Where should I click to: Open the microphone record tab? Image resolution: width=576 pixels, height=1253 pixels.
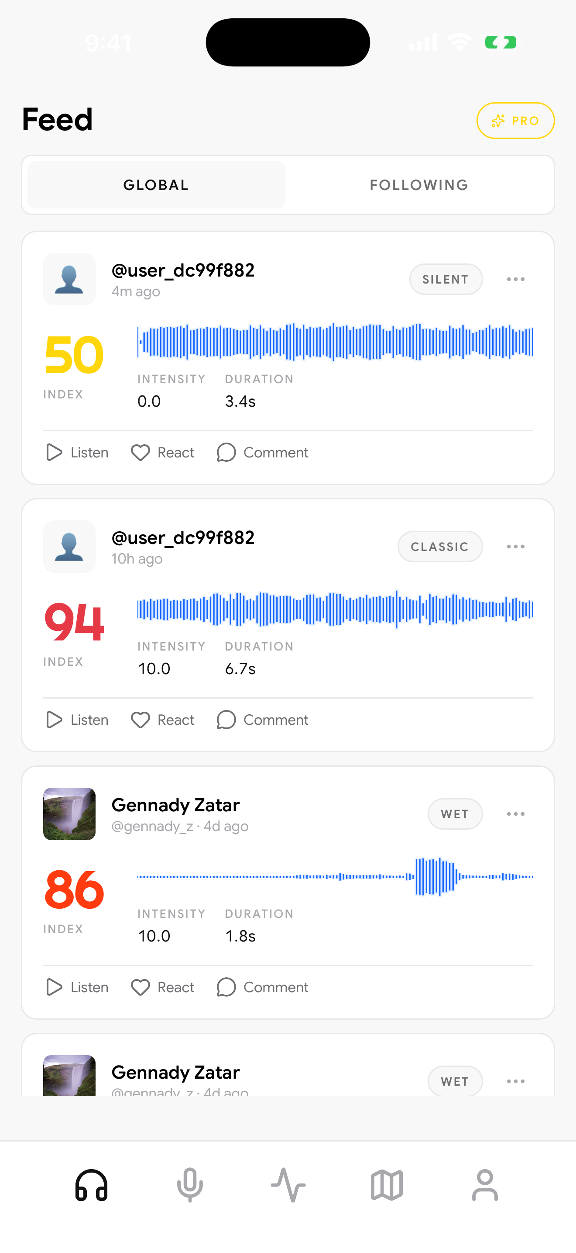(x=190, y=1185)
